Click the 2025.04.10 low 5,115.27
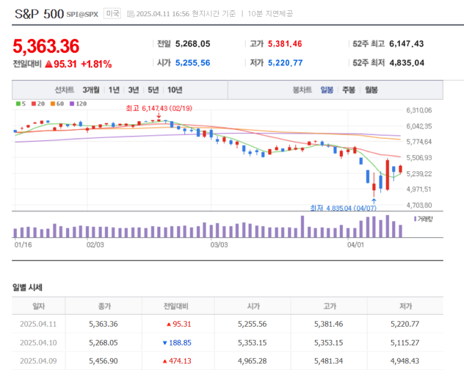The width and height of the screenshot is (464, 370). pos(405,342)
